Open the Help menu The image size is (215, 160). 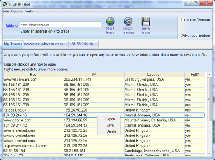coord(29,11)
